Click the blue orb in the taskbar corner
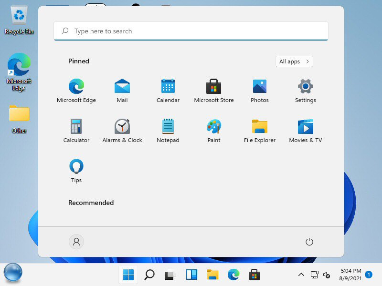 point(13,273)
